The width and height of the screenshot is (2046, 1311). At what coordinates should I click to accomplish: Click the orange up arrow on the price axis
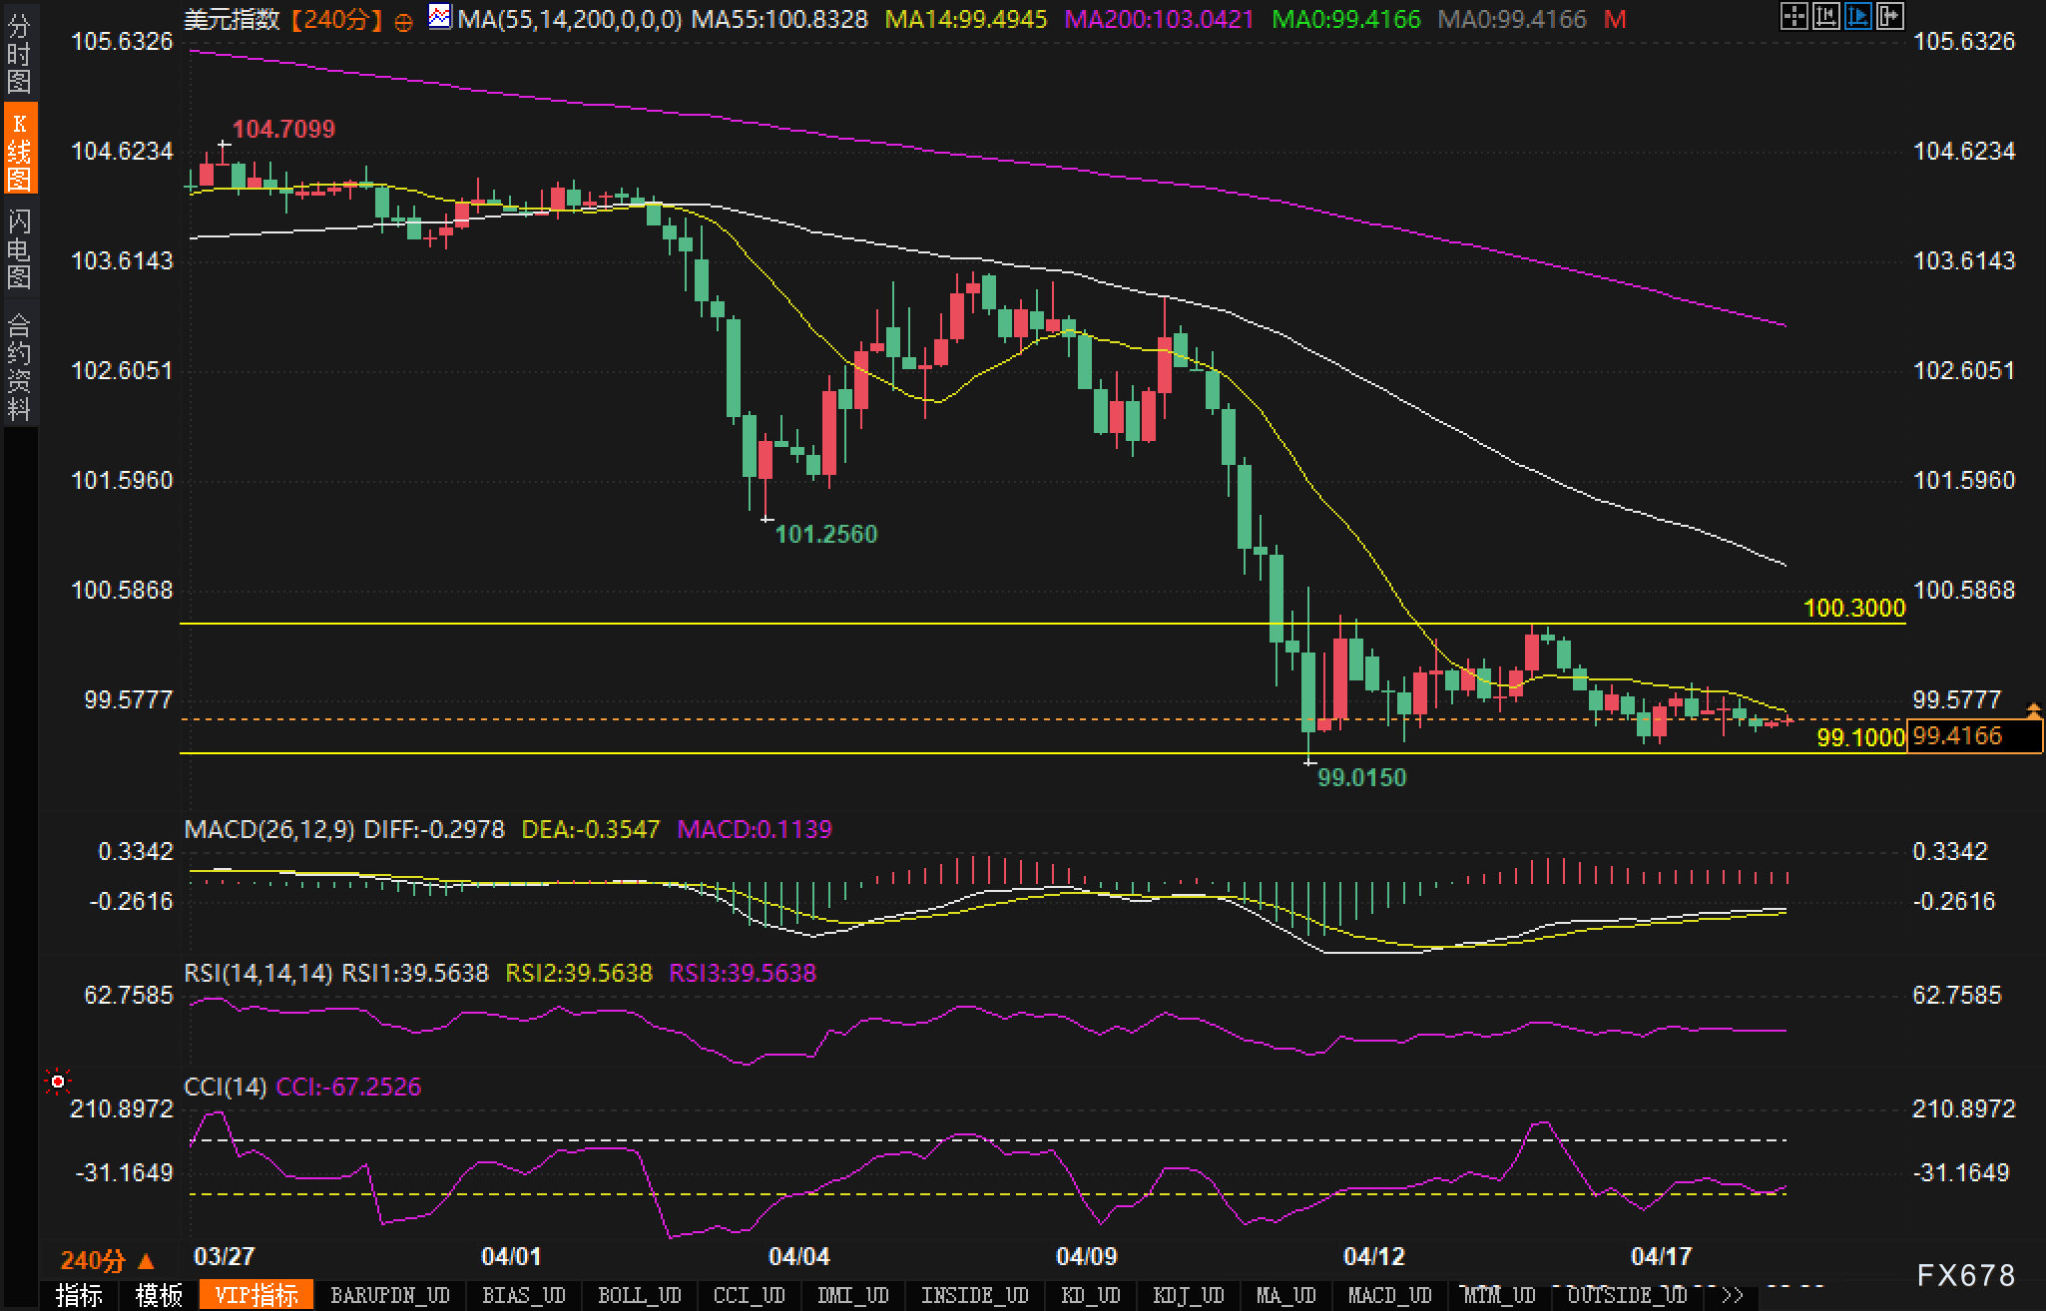pyautogui.click(x=2033, y=710)
